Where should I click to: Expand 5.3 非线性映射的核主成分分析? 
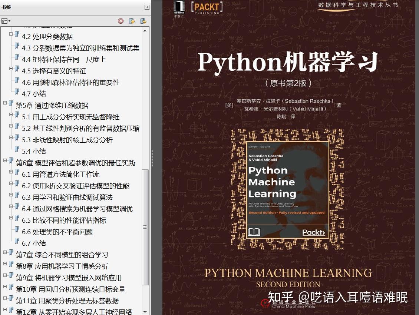pyautogui.click(x=11, y=137)
